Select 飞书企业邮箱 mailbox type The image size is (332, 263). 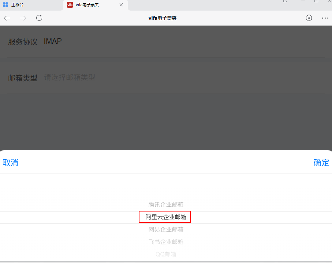point(166,242)
